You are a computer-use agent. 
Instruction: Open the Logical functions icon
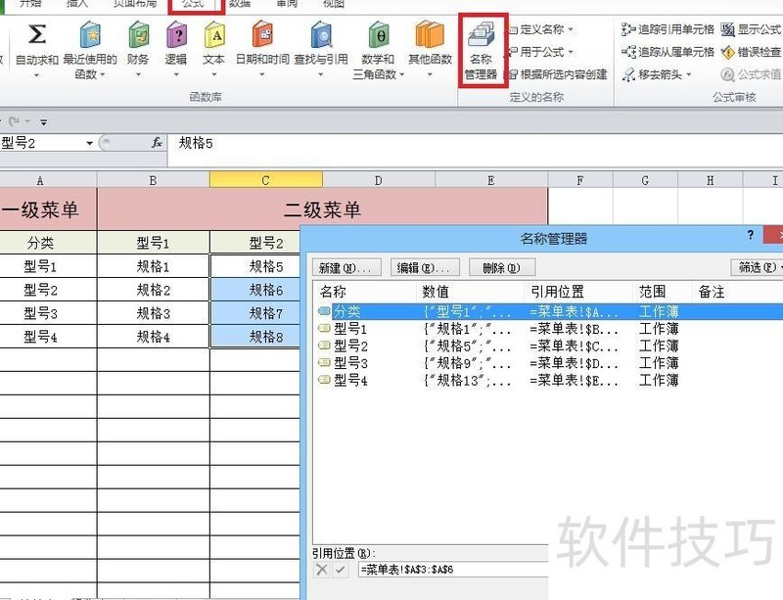tap(176, 35)
